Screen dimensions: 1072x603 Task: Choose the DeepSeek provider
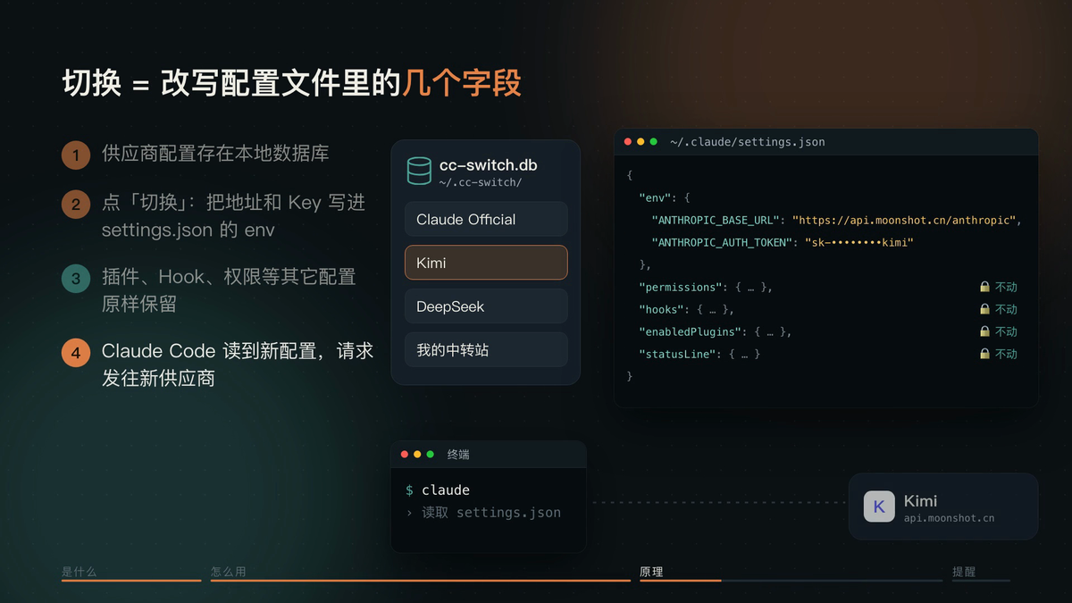[486, 306]
